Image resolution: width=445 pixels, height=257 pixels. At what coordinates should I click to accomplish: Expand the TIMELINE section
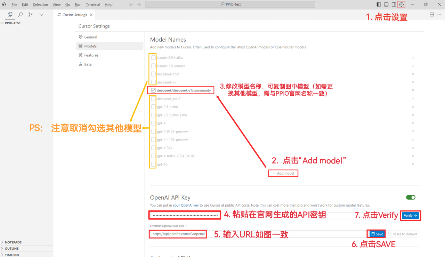(x=27, y=255)
